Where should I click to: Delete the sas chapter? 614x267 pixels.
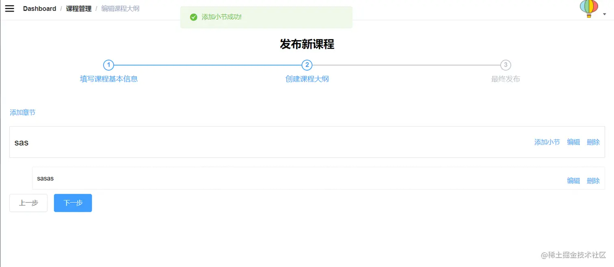(593, 142)
